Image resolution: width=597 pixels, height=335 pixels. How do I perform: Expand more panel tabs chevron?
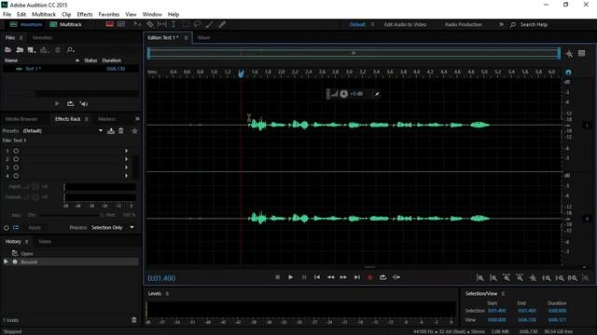coord(137,119)
